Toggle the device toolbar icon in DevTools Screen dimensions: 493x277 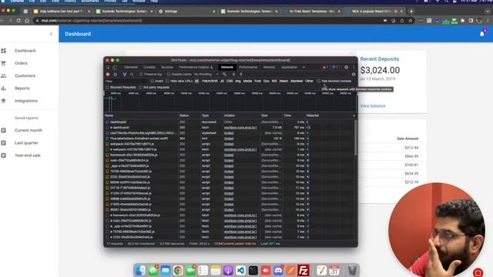coord(115,67)
